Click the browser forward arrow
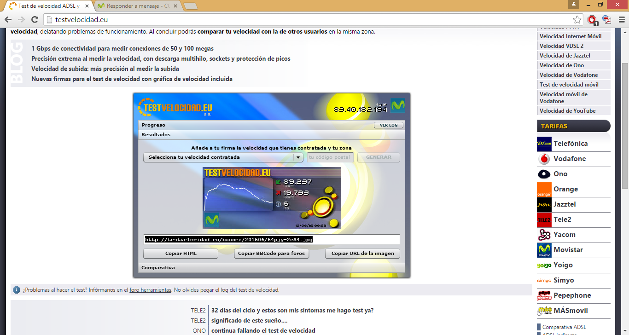629x335 pixels. [21, 19]
